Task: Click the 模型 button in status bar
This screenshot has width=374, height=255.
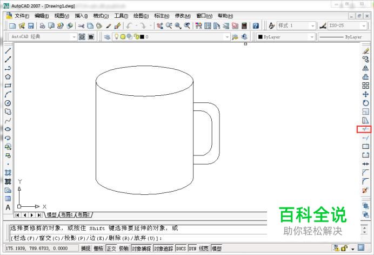Action: coord(217,249)
